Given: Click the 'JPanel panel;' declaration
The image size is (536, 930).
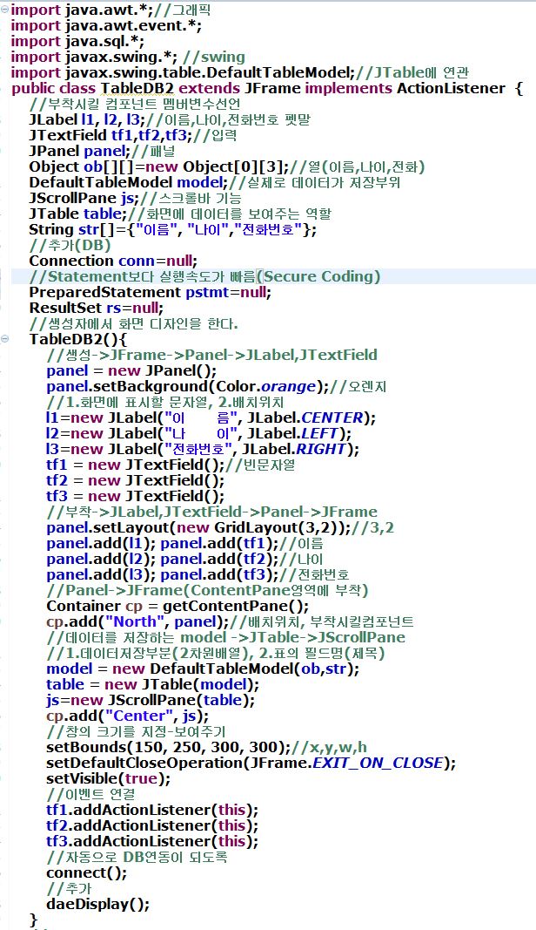Looking at the screenshot, I should coord(102,152).
